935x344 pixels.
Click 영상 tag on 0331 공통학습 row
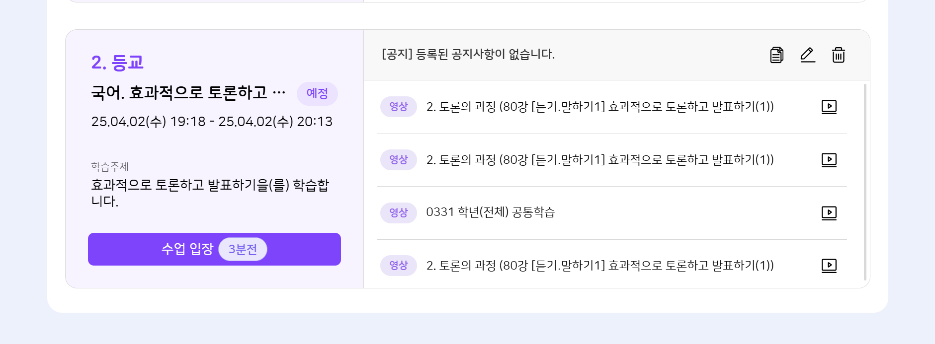pyautogui.click(x=398, y=213)
